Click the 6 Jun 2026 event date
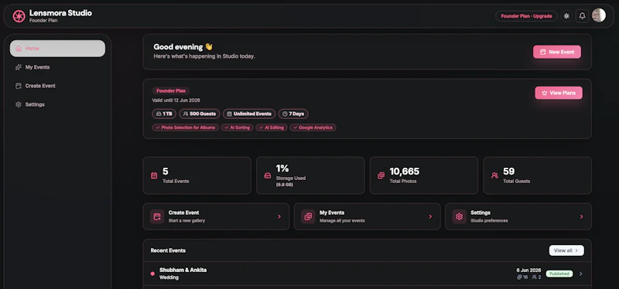619x289 pixels. [528, 270]
